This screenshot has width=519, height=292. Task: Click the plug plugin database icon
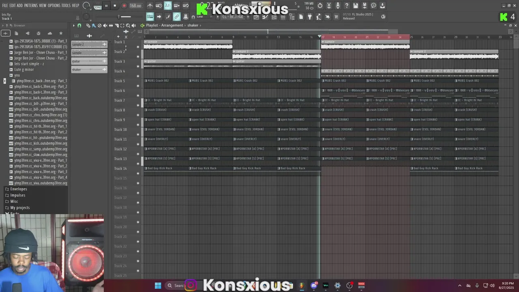point(310,17)
